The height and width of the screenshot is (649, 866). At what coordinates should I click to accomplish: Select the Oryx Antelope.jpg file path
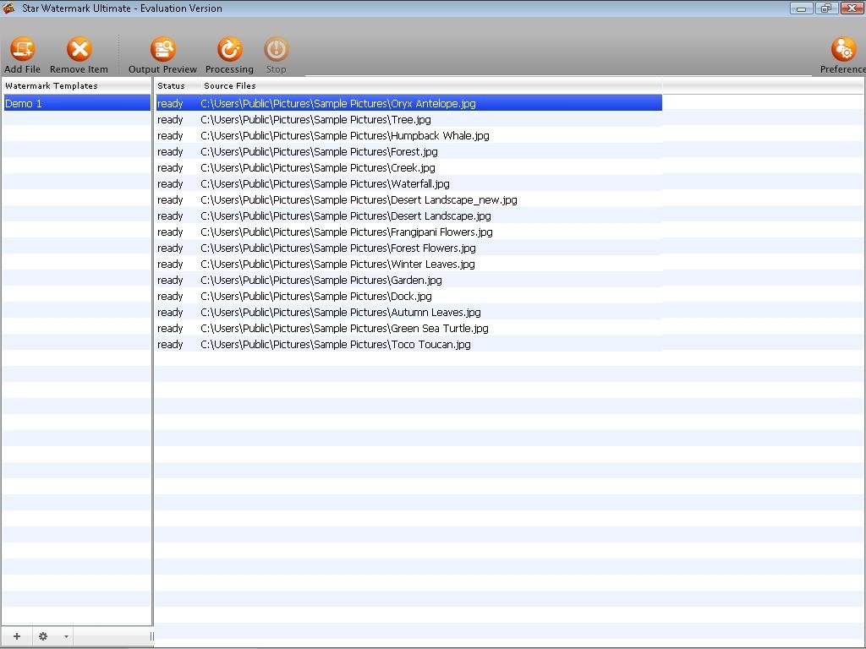tap(338, 103)
